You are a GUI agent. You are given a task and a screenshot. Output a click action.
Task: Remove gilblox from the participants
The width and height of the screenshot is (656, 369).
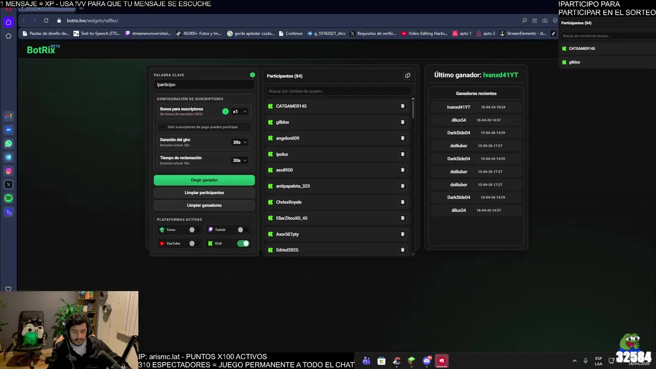[402, 122]
